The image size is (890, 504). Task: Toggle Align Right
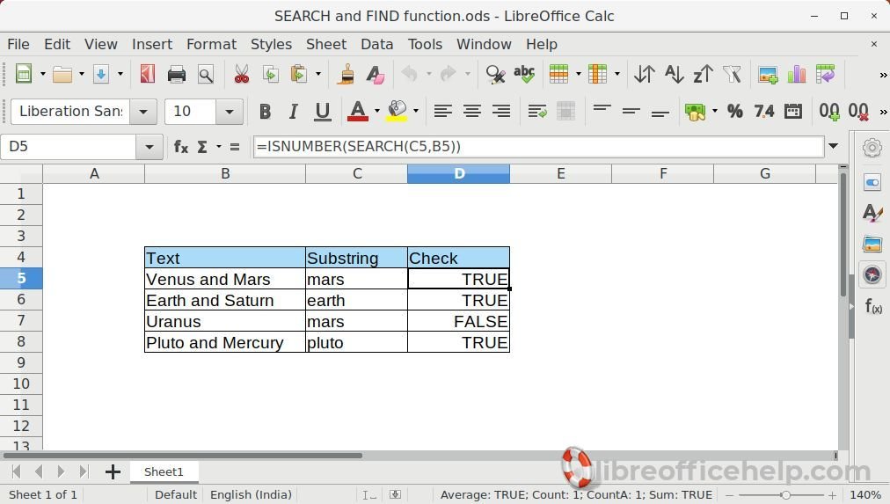point(501,111)
